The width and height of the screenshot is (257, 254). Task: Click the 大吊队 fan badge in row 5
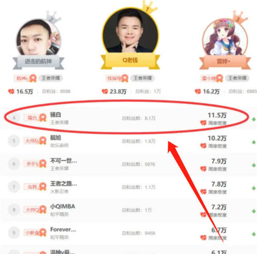click(35, 141)
